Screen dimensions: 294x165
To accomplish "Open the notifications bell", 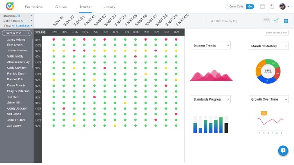I will tap(272, 7).
